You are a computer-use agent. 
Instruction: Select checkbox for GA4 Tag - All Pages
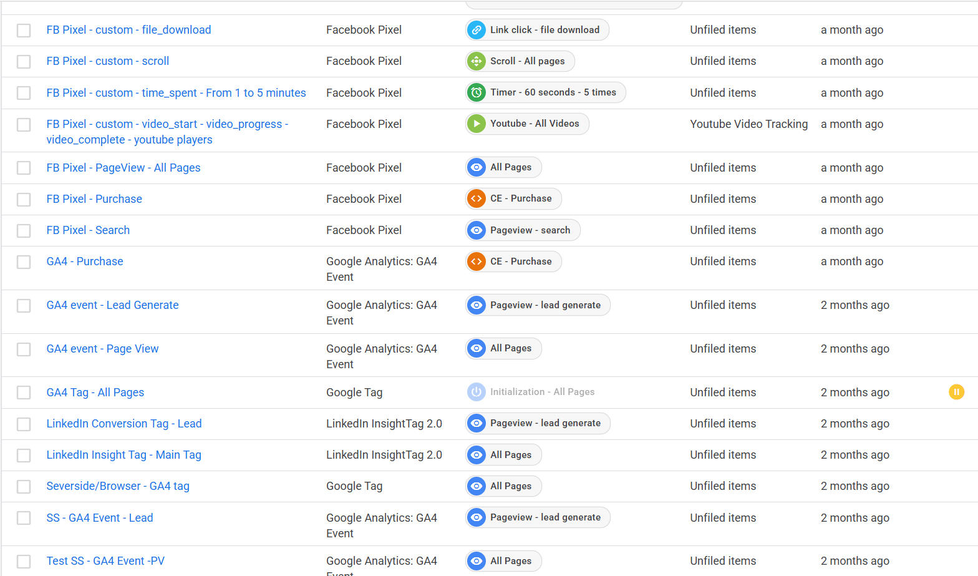24,393
